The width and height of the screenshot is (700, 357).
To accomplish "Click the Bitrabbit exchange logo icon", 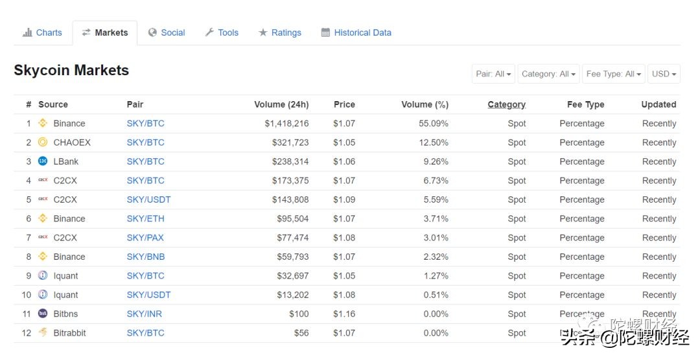I will (43, 332).
